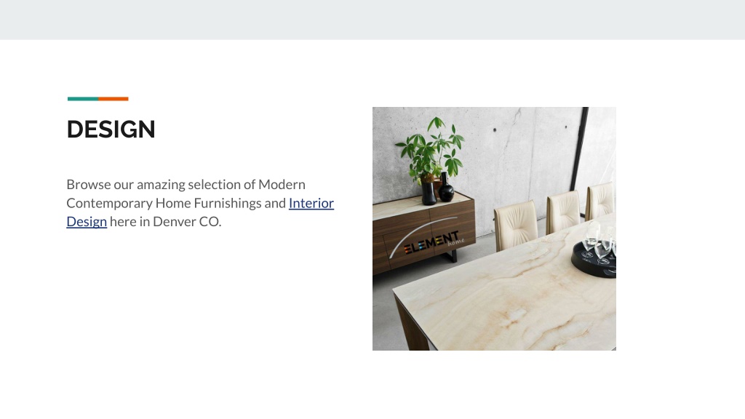The height and width of the screenshot is (419, 745).
Task: Click the orange accent bar above heading
Action: 113,99
